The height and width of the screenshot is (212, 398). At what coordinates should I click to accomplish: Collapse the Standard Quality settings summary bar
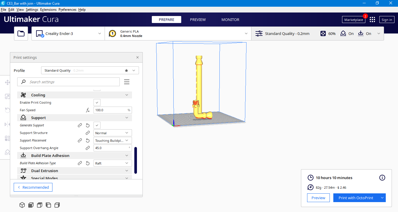point(318,33)
